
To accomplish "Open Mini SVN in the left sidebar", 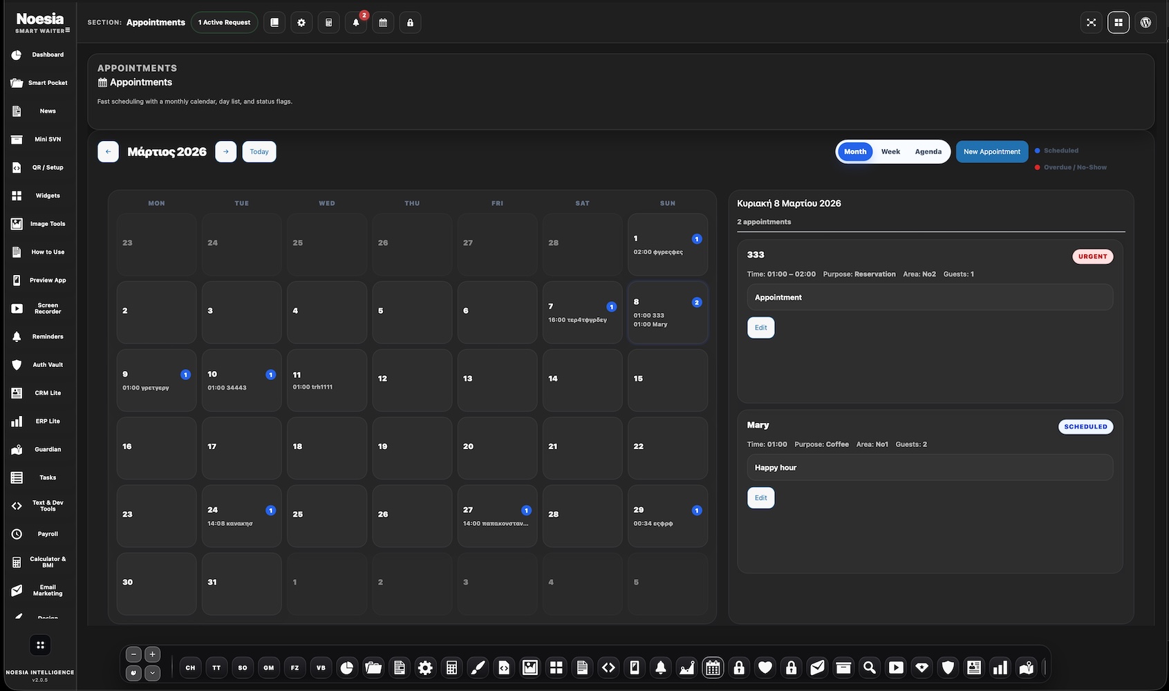I will point(39,140).
